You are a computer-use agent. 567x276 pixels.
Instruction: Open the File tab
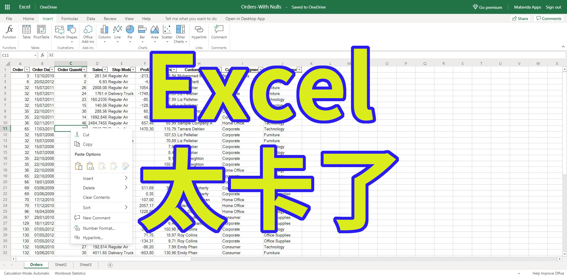coord(9,19)
